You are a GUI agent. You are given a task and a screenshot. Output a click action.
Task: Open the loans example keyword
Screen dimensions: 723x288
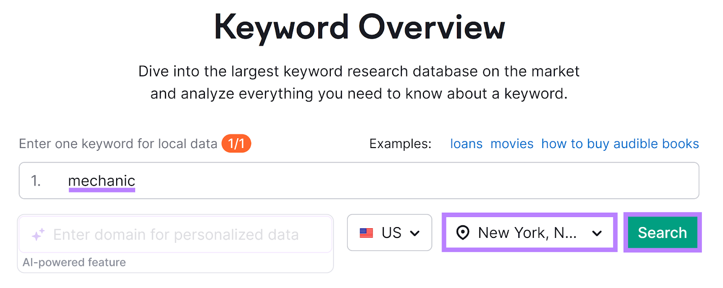pos(466,144)
